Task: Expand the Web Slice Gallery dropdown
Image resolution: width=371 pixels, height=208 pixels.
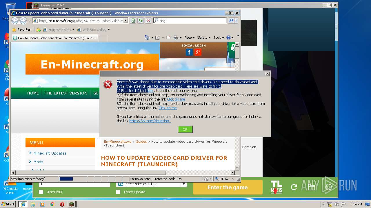Action: click(109, 29)
